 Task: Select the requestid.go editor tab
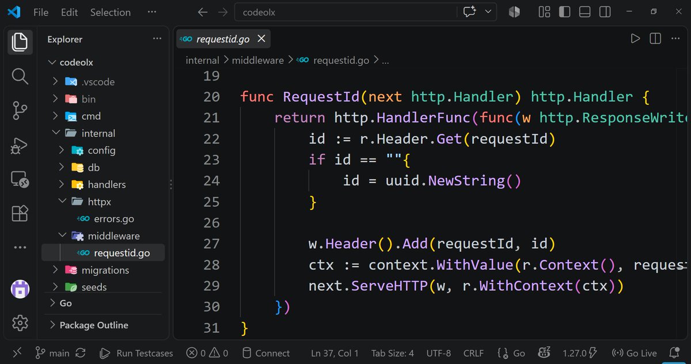223,39
